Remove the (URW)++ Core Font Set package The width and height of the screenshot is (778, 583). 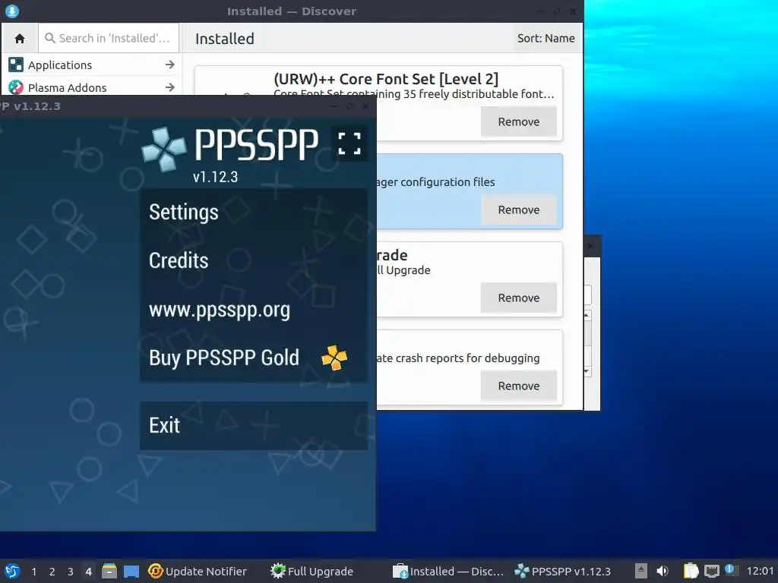click(518, 121)
